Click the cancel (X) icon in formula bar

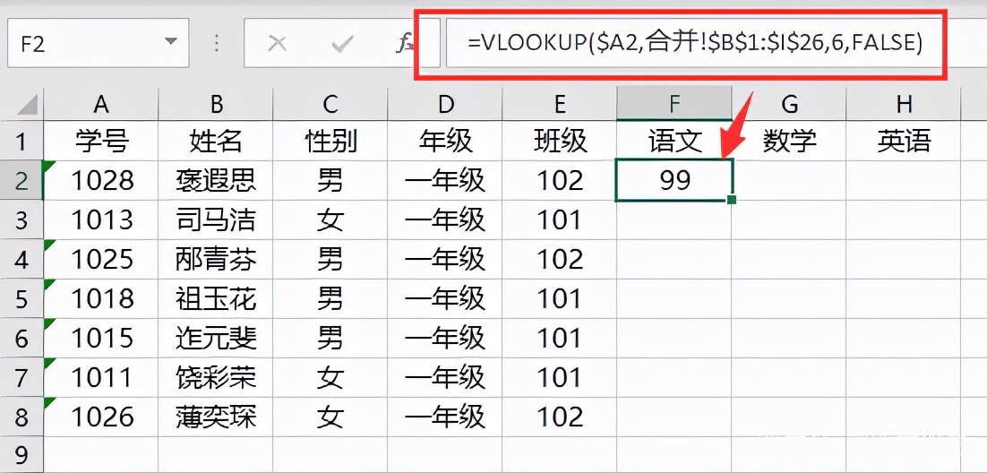(277, 43)
